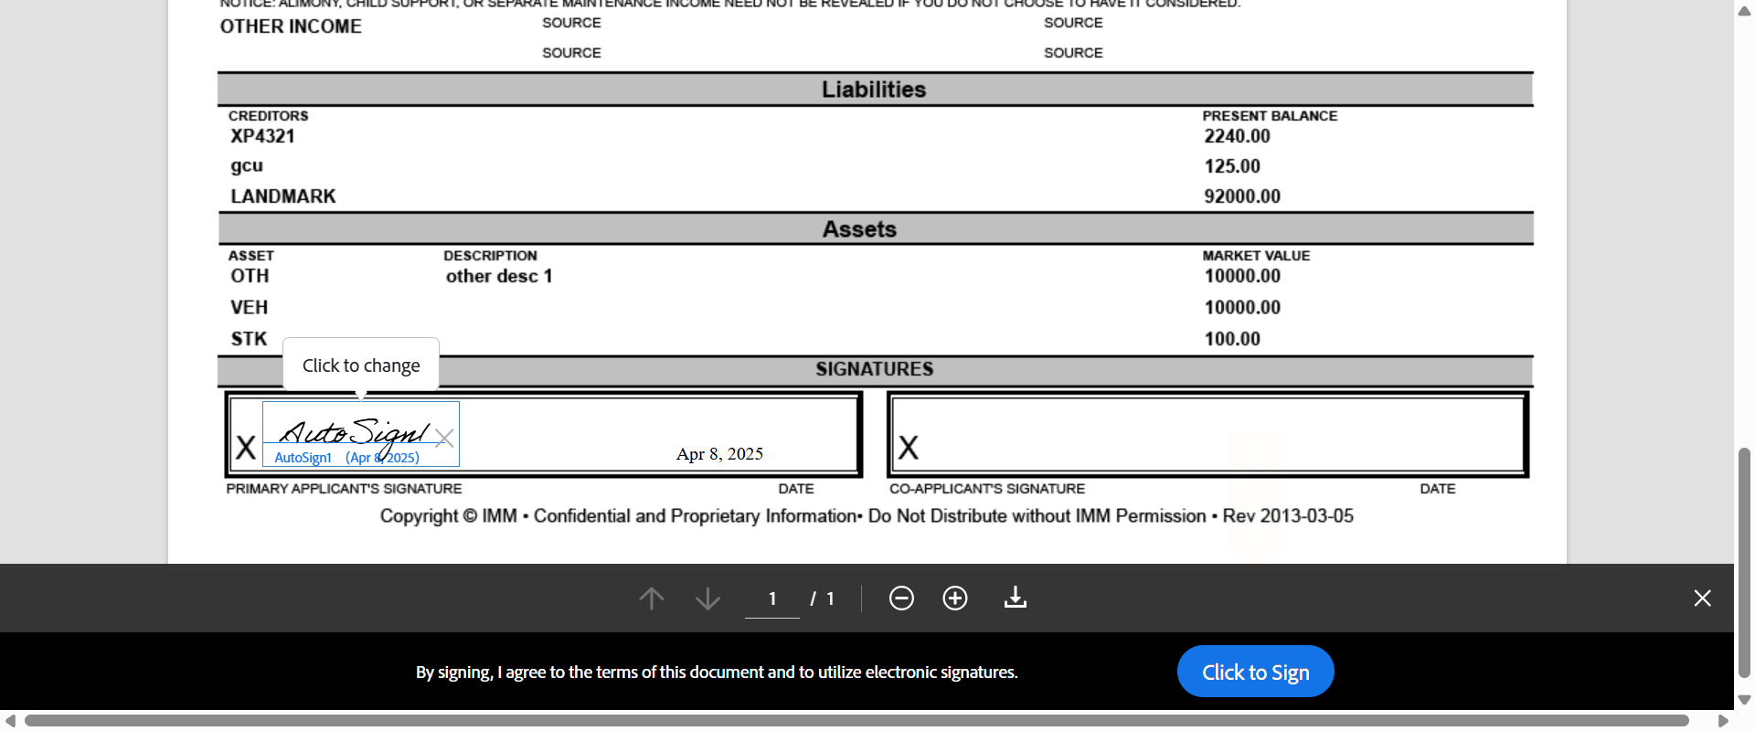
Task: Click the description 'other desc 1'
Action: pyautogui.click(x=499, y=276)
